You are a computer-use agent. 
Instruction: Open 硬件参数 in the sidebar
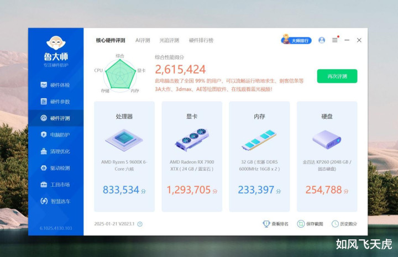click(x=56, y=102)
